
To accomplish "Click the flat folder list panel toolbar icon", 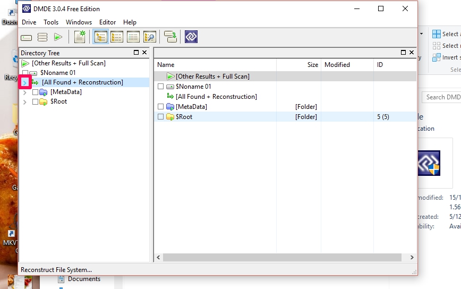I will pyautogui.click(x=117, y=37).
